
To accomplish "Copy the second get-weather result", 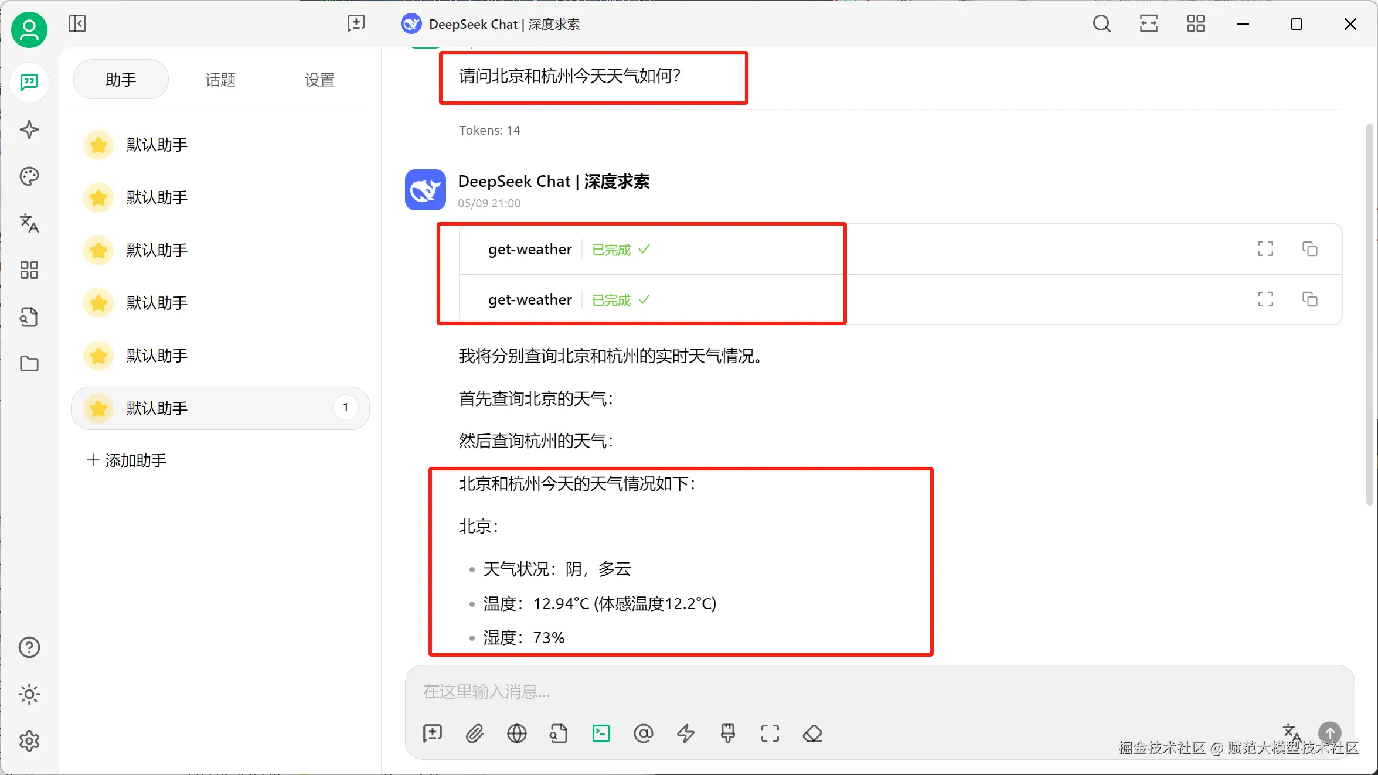I will [1309, 299].
